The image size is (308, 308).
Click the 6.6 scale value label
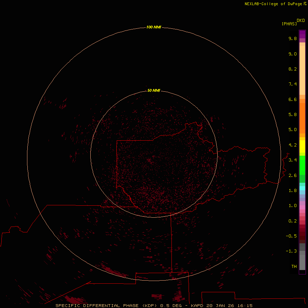[x=293, y=99]
